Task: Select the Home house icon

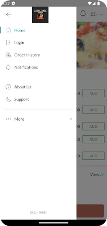Action: click(8, 30)
